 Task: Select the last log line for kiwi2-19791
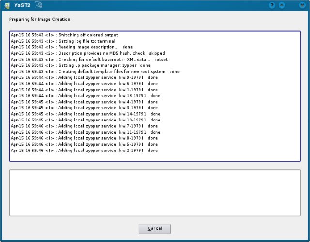(x=84, y=151)
